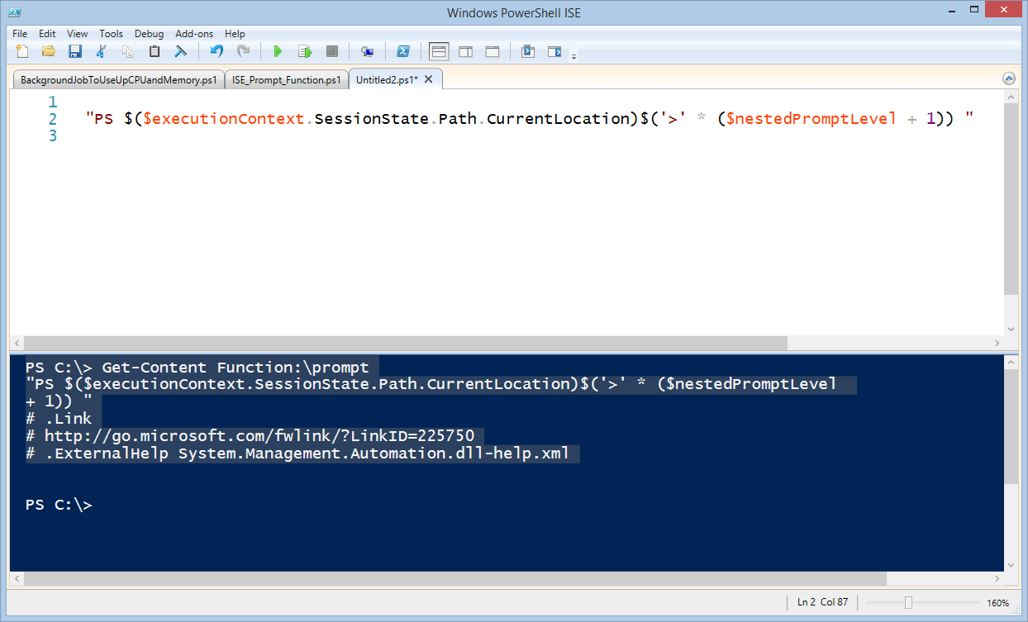This screenshot has height=622, width=1028.
Task: Run the entire script
Action: [278, 50]
